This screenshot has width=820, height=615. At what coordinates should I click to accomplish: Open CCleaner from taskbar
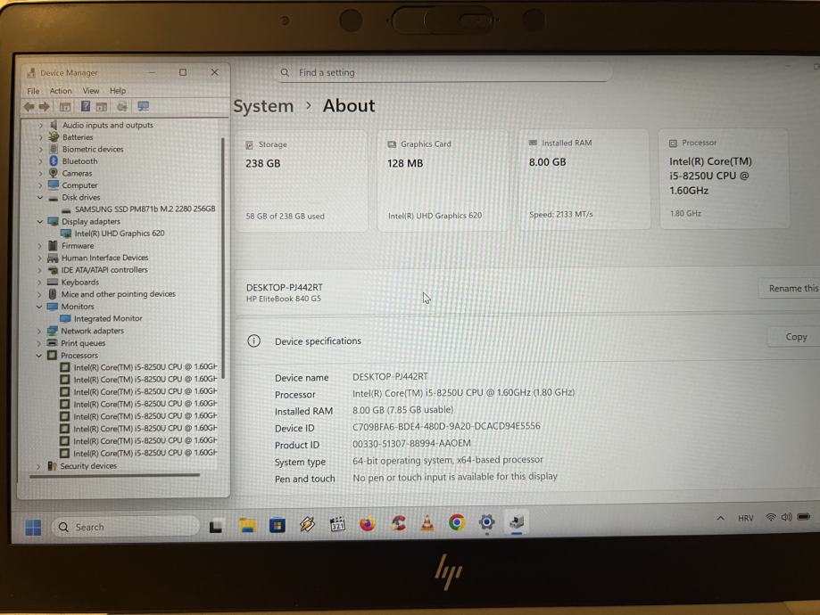399,522
